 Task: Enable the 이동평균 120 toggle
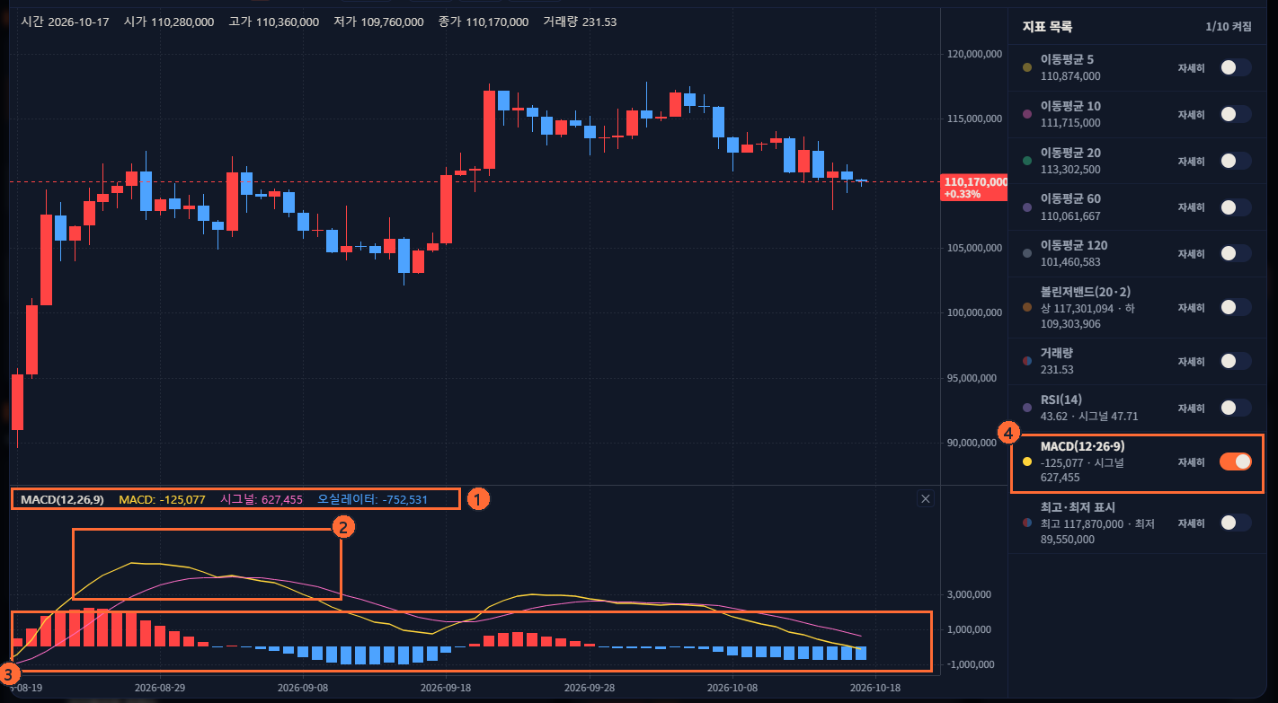click(1236, 254)
